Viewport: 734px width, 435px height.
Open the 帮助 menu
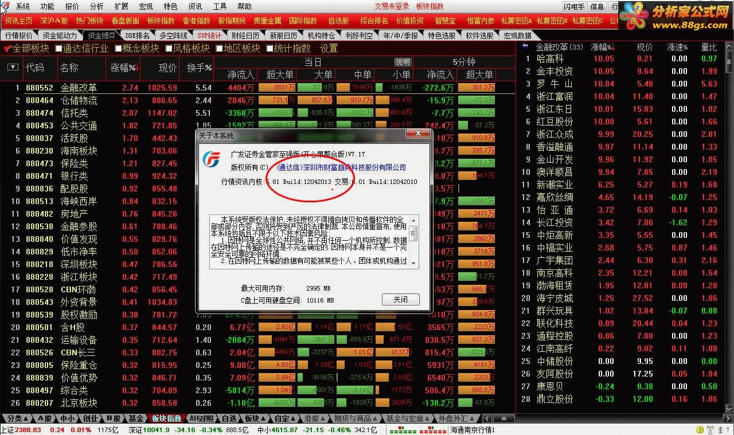(244, 6)
